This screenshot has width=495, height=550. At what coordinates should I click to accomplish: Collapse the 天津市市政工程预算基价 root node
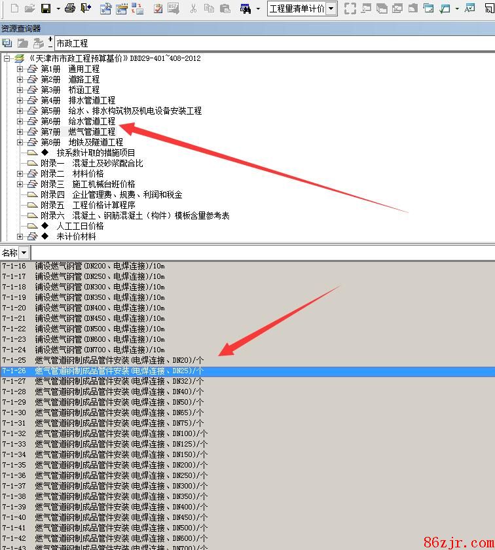point(7,58)
